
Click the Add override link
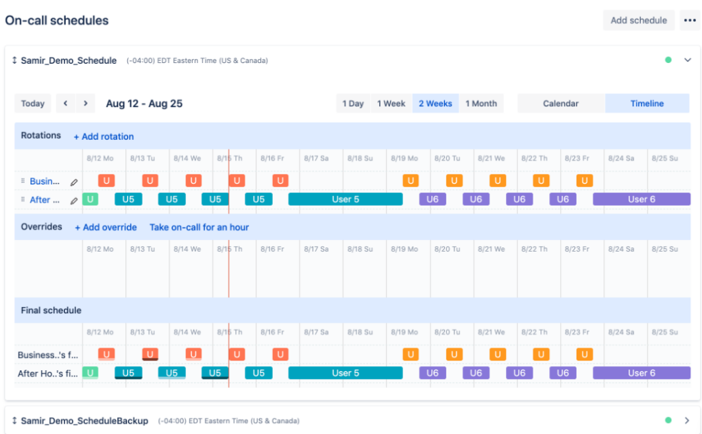click(106, 227)
